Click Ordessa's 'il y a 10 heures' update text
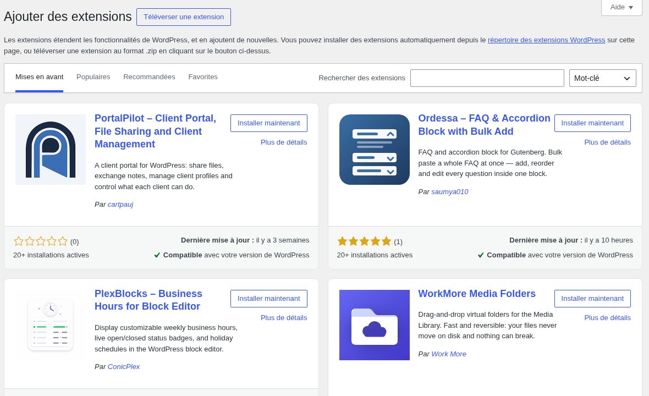This screenshot has width=649, height=396. (608, 240)
